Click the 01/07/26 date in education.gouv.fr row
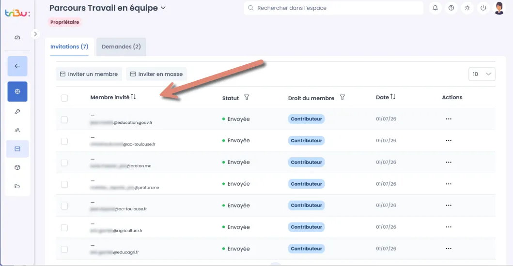 coord(386,119)
